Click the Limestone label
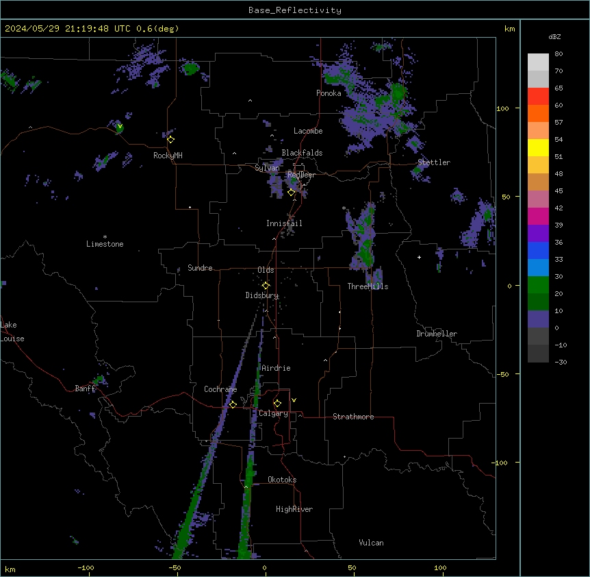 (105, 244)
